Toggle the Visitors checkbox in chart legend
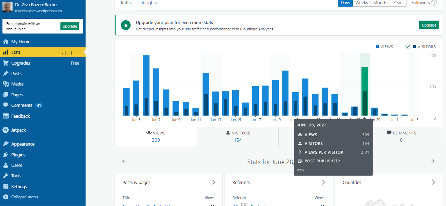 [408, 46]
